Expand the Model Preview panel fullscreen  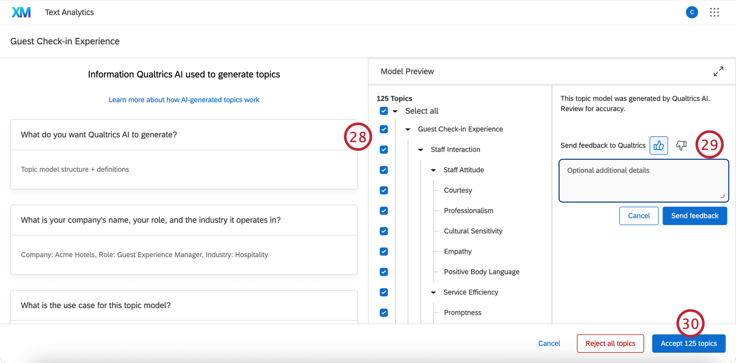[718, 71]
